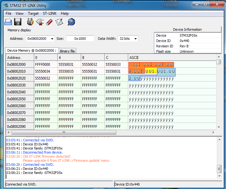The width and height of the screenshot is (226, 189).
Task: Close the ST-LINK Utility window
Action: coord(217,4)
